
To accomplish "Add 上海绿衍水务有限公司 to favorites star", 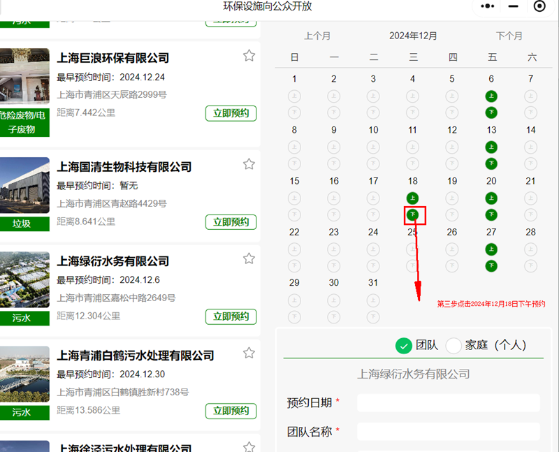I will click(x=249, y=258).
